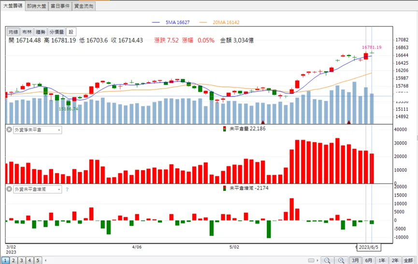Select page 1 button at bottom left
This screenshot has width=418, height=264.
coord(5,260)
